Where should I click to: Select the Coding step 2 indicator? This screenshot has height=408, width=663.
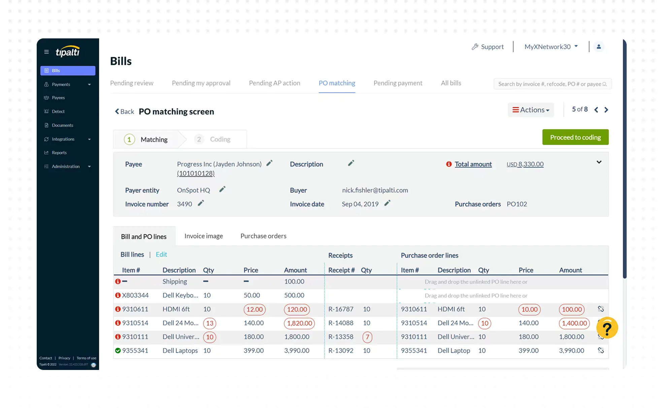(213, 139)
